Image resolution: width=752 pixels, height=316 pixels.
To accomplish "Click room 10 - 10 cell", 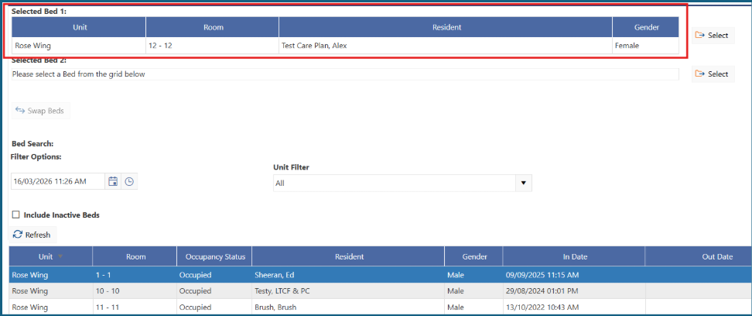I will pyautogui.click(x=135, y=291).
